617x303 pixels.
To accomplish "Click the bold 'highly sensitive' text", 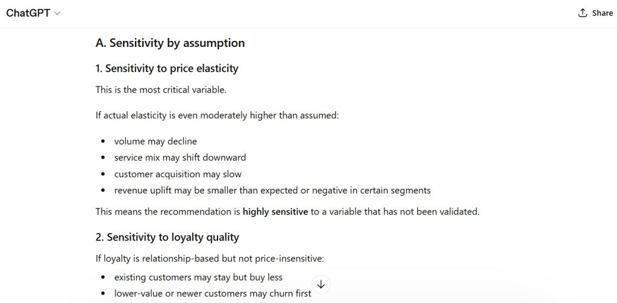I will [x=275, y=212].
